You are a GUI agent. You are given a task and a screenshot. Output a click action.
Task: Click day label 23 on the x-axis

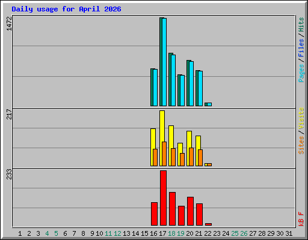coord(217,233)
